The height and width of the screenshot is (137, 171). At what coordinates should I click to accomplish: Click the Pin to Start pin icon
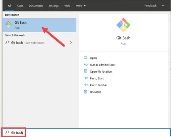(86, 78)
